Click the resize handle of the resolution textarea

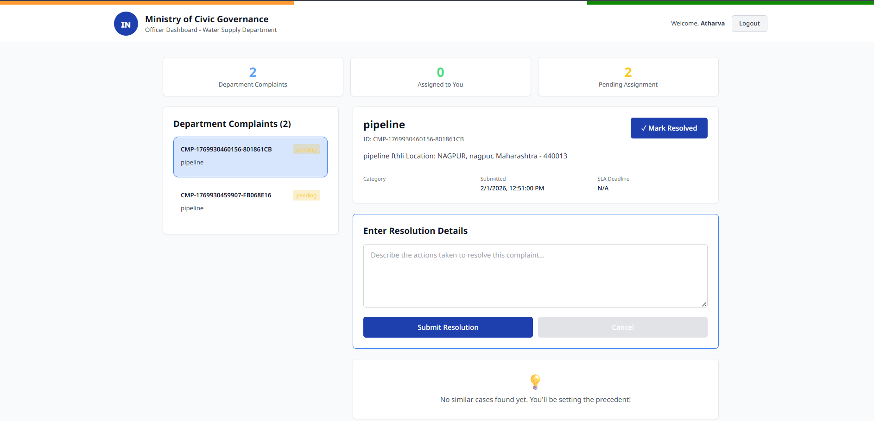pos(704,304)
